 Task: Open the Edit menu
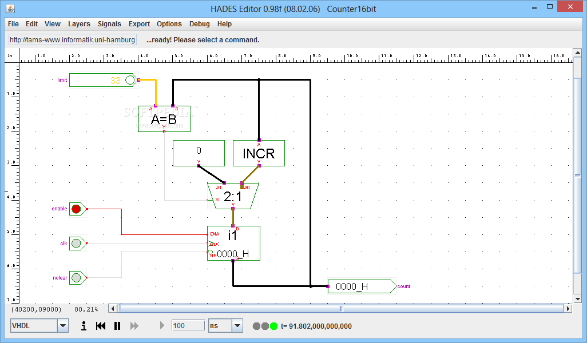click(31, 24)
